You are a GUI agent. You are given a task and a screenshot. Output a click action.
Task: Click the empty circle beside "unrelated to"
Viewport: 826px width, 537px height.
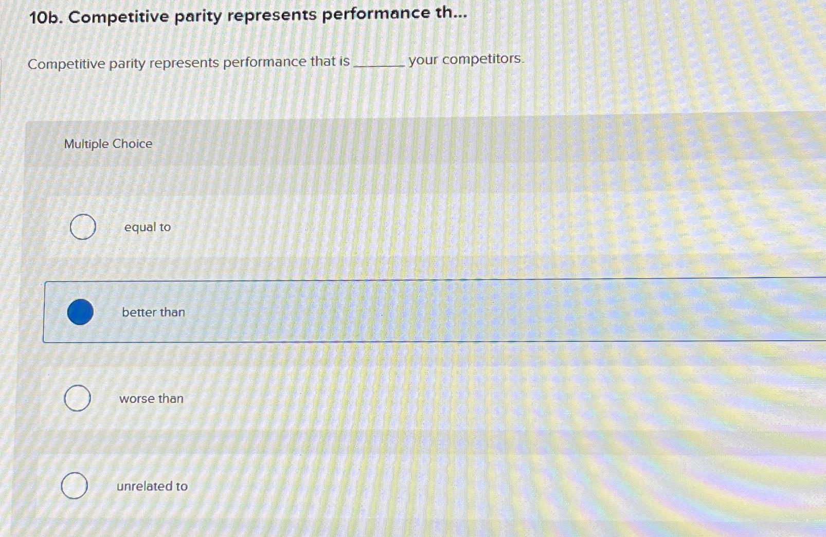74,486
